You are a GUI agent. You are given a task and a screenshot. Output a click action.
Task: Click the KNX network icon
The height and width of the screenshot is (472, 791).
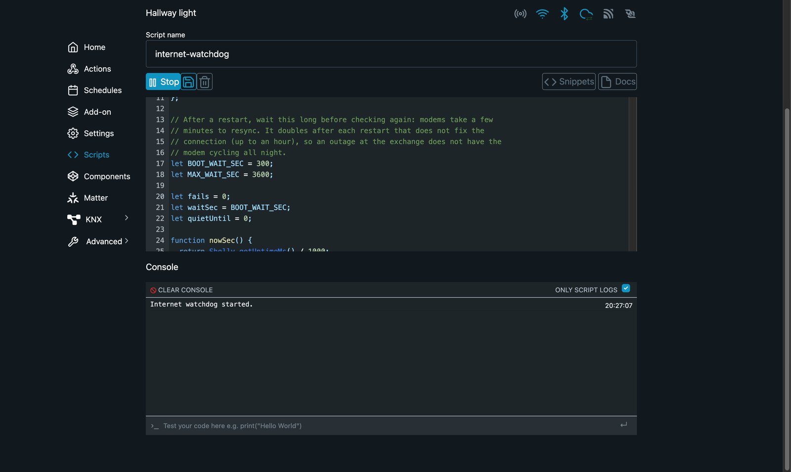pyautogui.click(x=74, y=219)
